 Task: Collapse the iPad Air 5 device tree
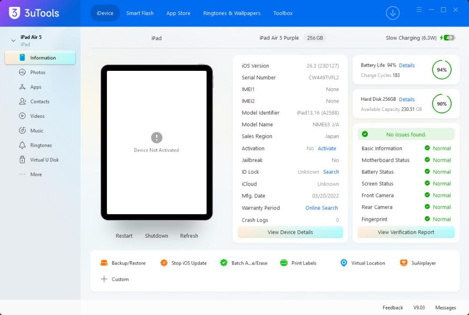point(13,40)
